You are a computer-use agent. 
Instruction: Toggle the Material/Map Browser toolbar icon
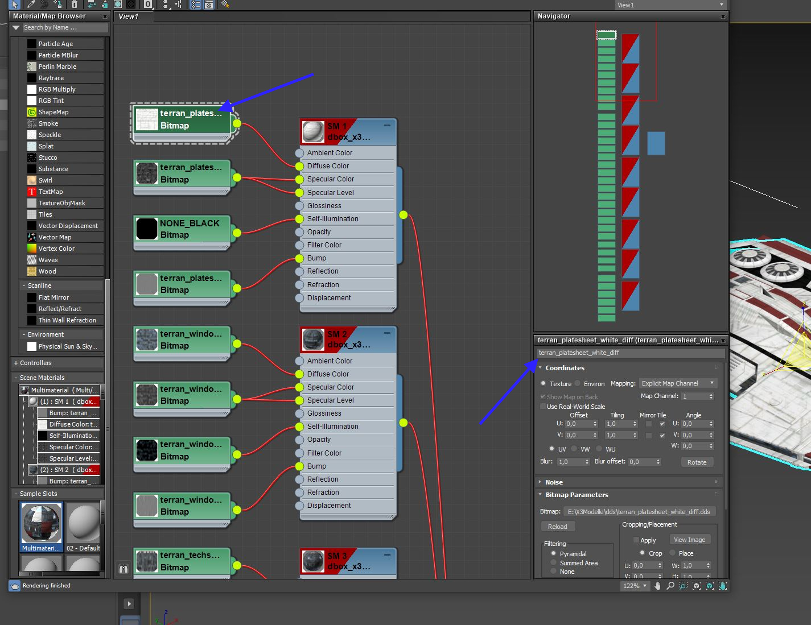tap(195, 5)
